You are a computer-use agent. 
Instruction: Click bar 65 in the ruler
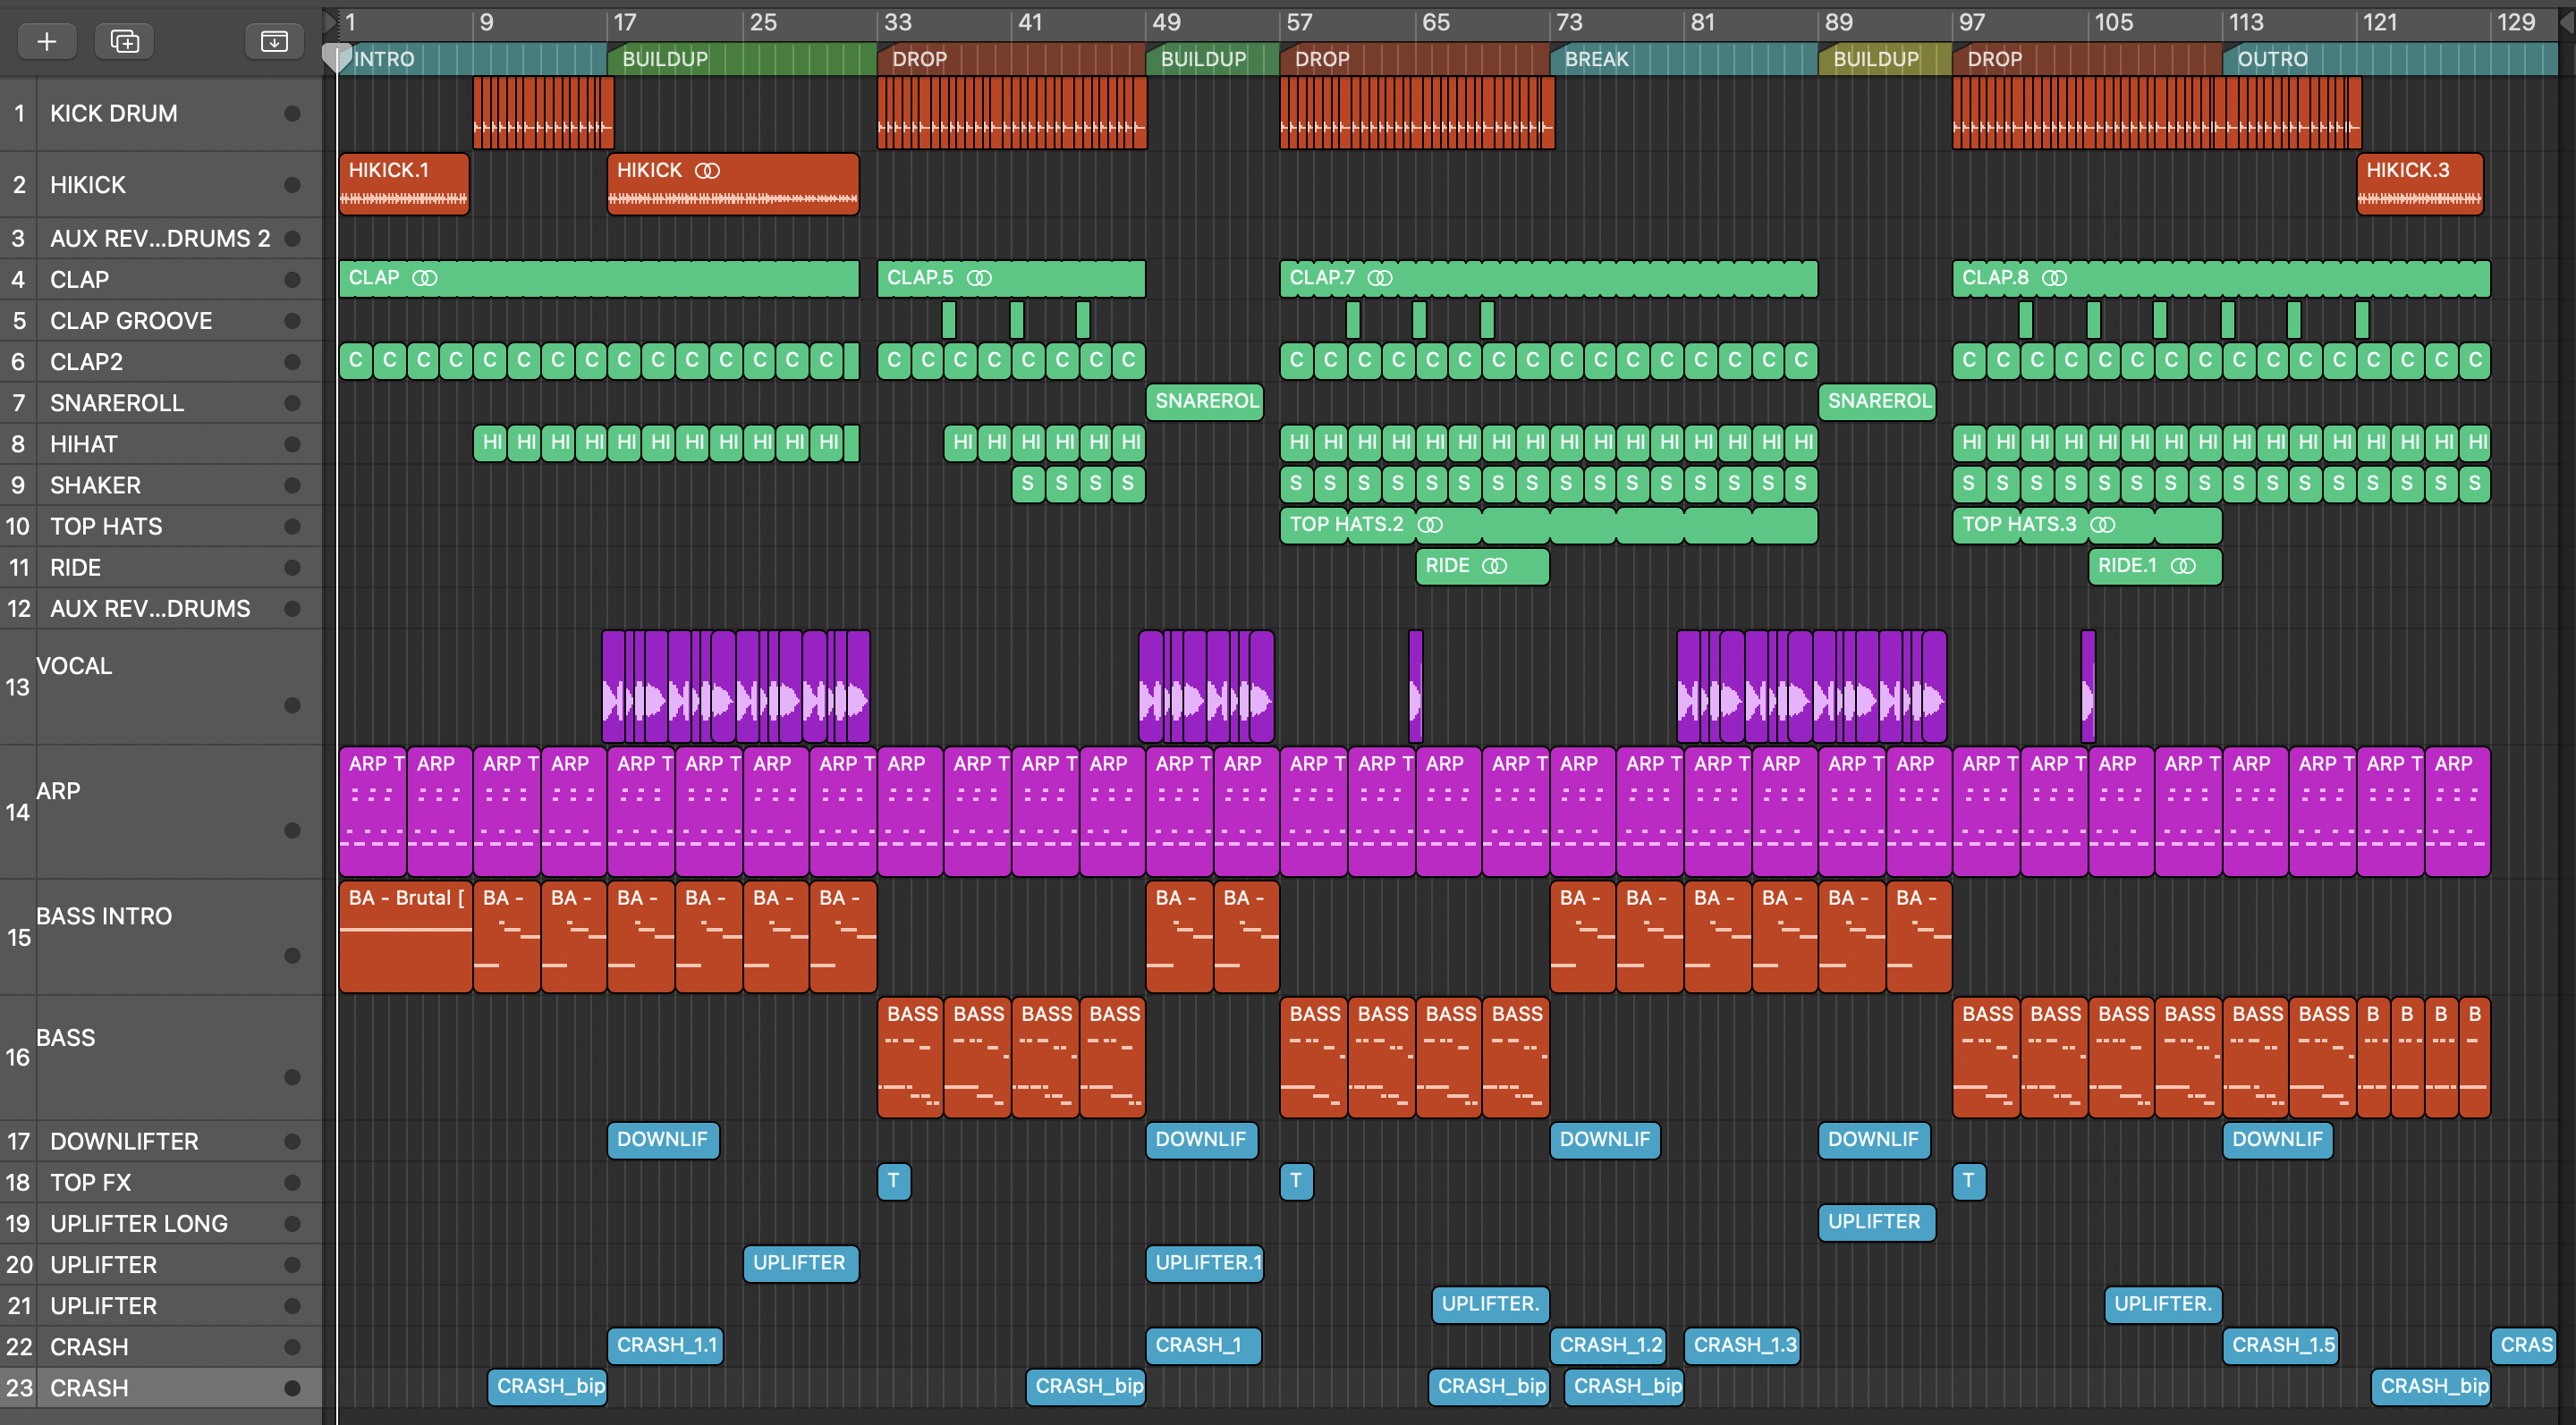pyautogui.click(x=1436, y=22)
